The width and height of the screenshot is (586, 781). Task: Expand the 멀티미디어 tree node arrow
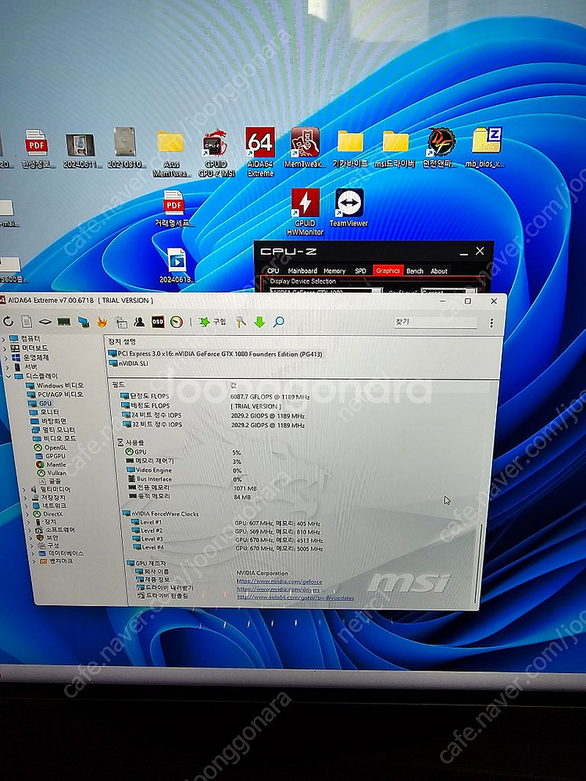[x=24, y=490]
